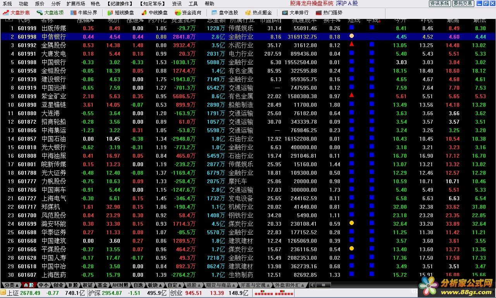Open the 特色 menu
The height and width of the screenshot is (298, 496).
[95, 3]
